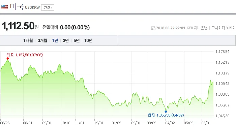Select the 1년 period tab
Viewport: 236px width, 128px height.
coord(55,40)
